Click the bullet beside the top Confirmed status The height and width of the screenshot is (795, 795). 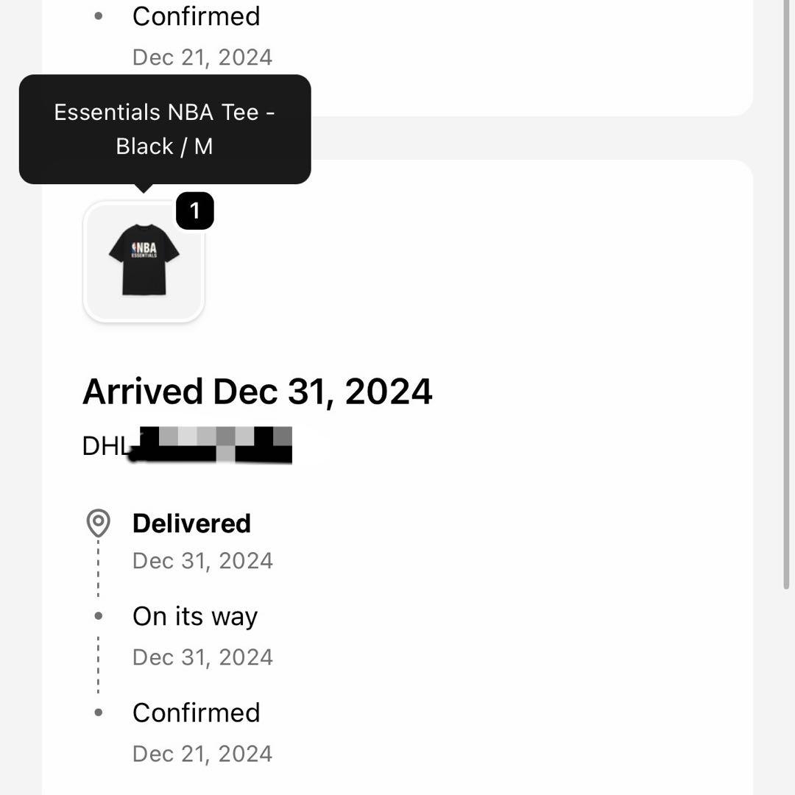pyautogui.click(x=99, y=16)
